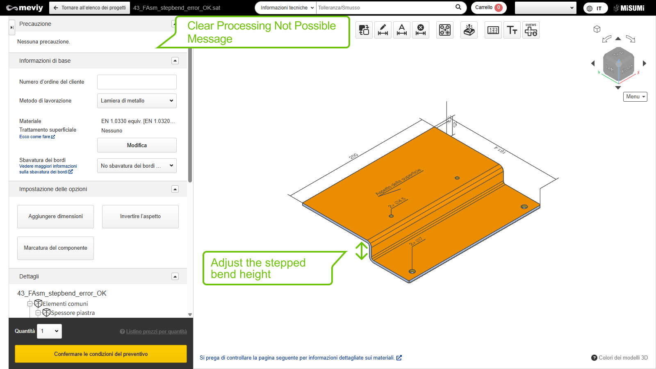Open the Sbavatura dei bordi dropdown
The image size is (656, 369).
coord(137,166)
